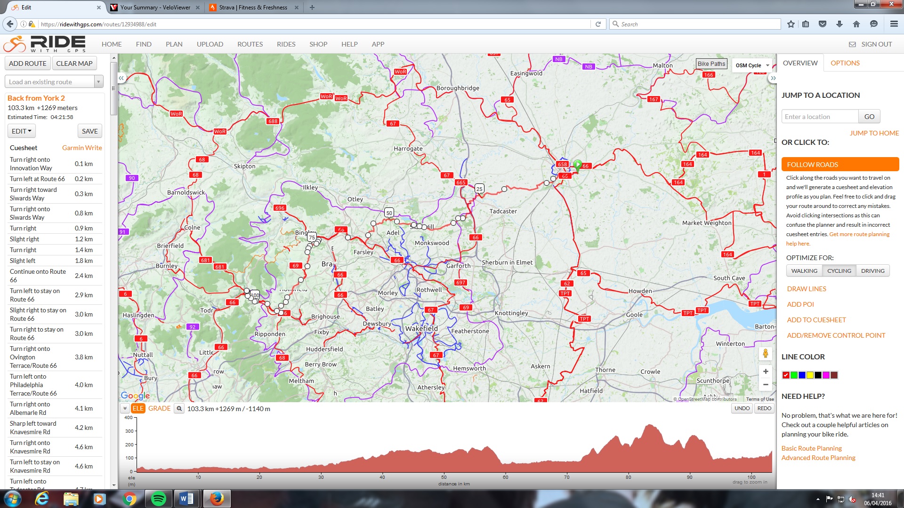Select DRIVING optimization mode

872,271
